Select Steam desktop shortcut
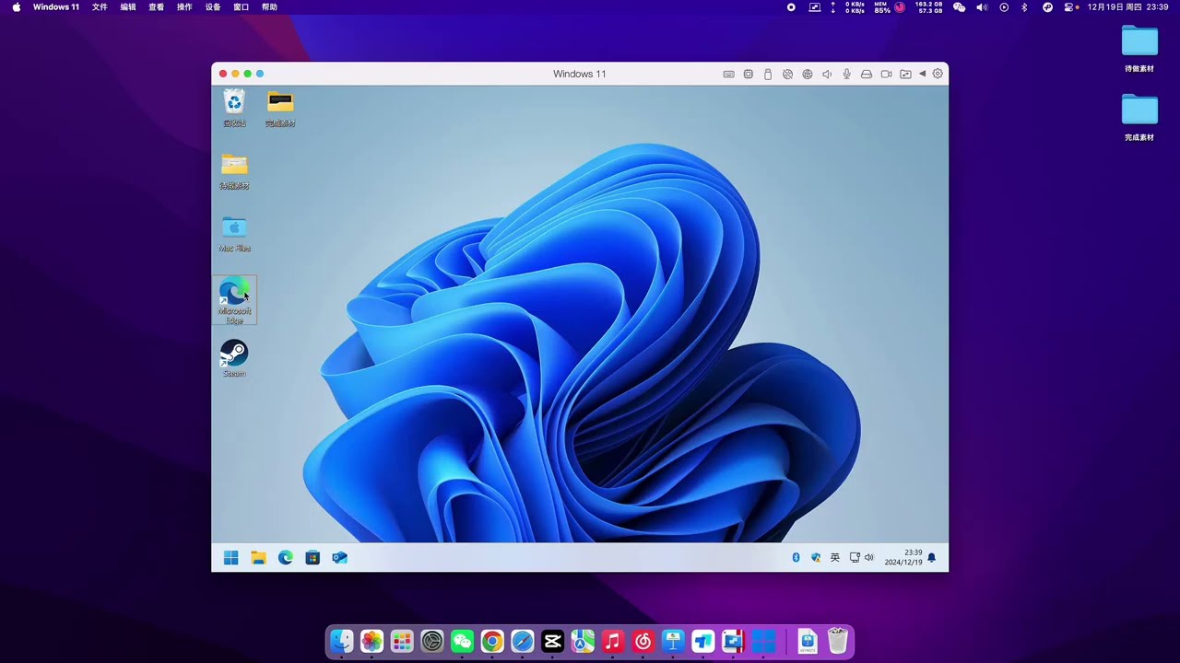This screenshot has height=663, width=1180. (234, 359)
